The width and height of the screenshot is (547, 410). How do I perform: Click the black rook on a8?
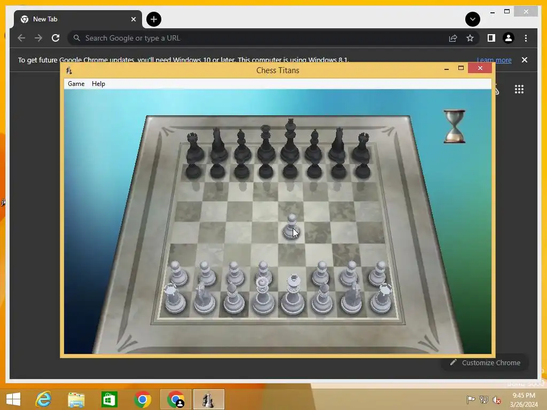[x=194, y=148]
